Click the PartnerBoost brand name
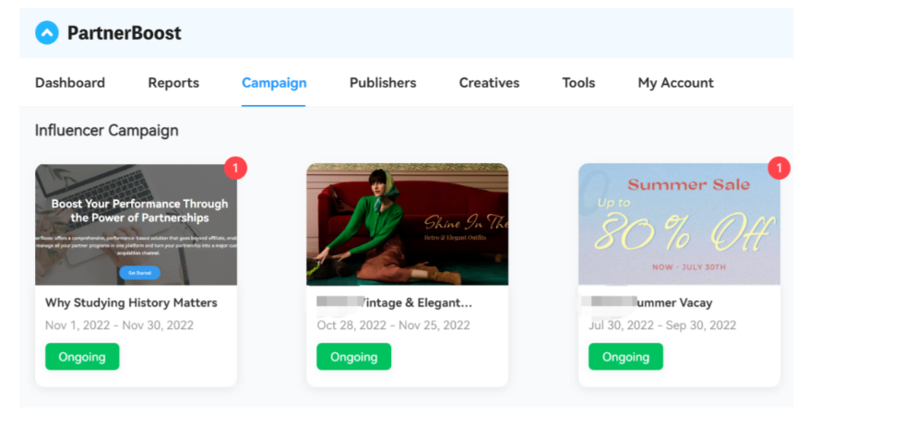 coord(125,32)
